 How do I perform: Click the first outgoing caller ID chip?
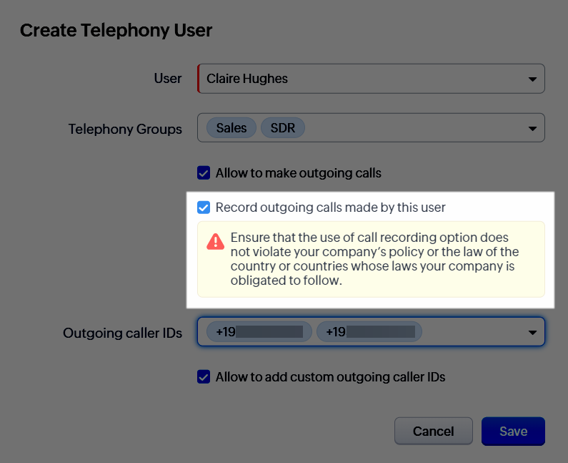[x=259, y=332]
